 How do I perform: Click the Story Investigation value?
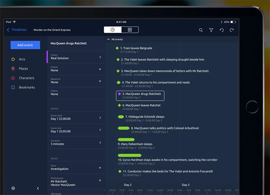tap(59, 169)
